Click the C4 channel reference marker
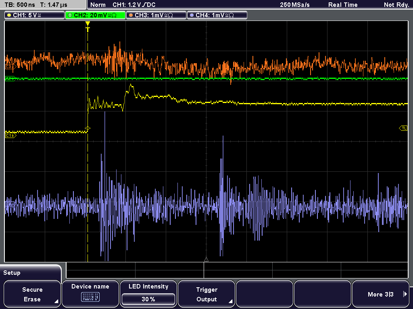Image resolution: width=413 pixels, height=309 pixels. (x=10, y=204)
